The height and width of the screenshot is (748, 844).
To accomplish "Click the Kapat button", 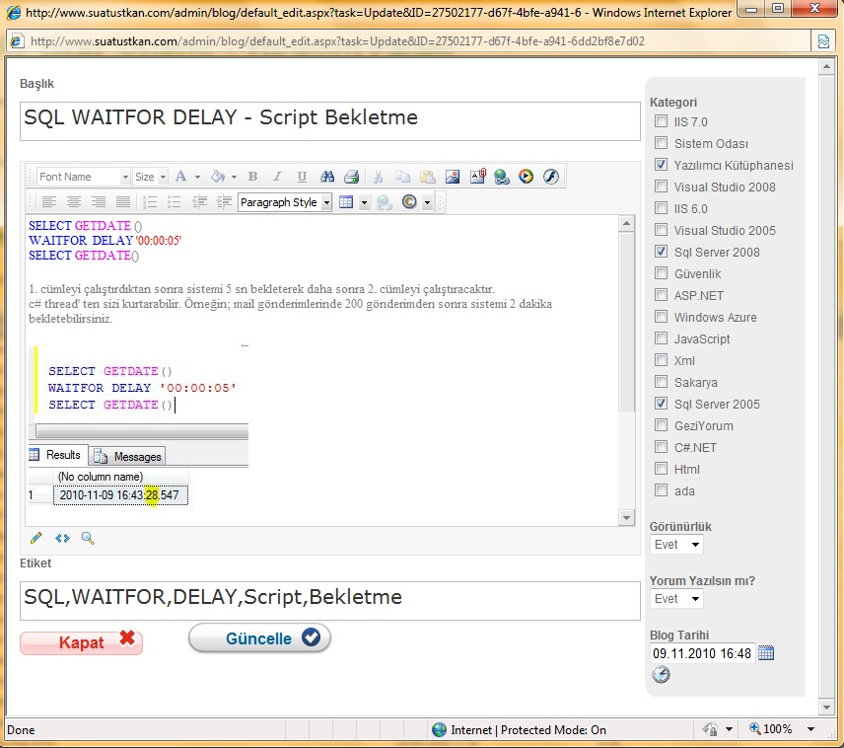I will click(x=81, y=642).
